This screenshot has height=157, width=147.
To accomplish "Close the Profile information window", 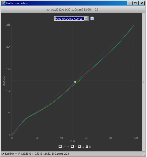I will point(142,3).
